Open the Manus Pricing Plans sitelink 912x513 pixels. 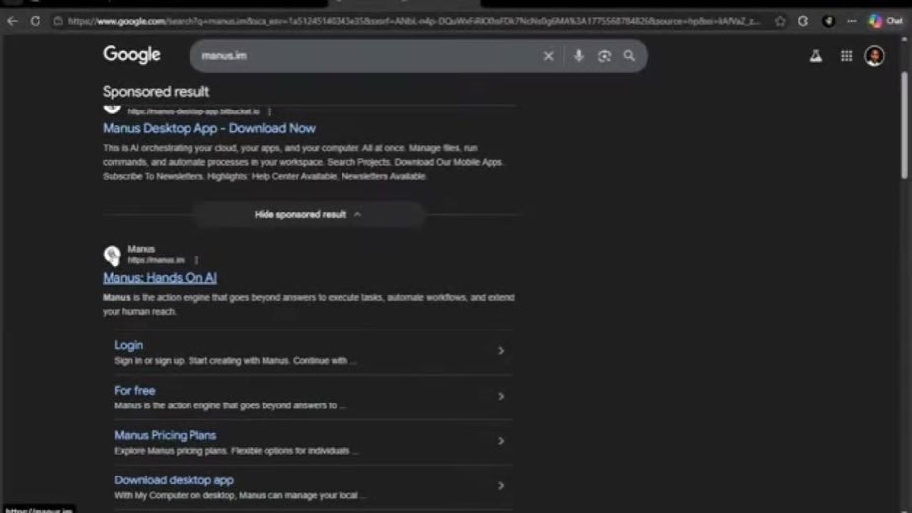[165, 435]
